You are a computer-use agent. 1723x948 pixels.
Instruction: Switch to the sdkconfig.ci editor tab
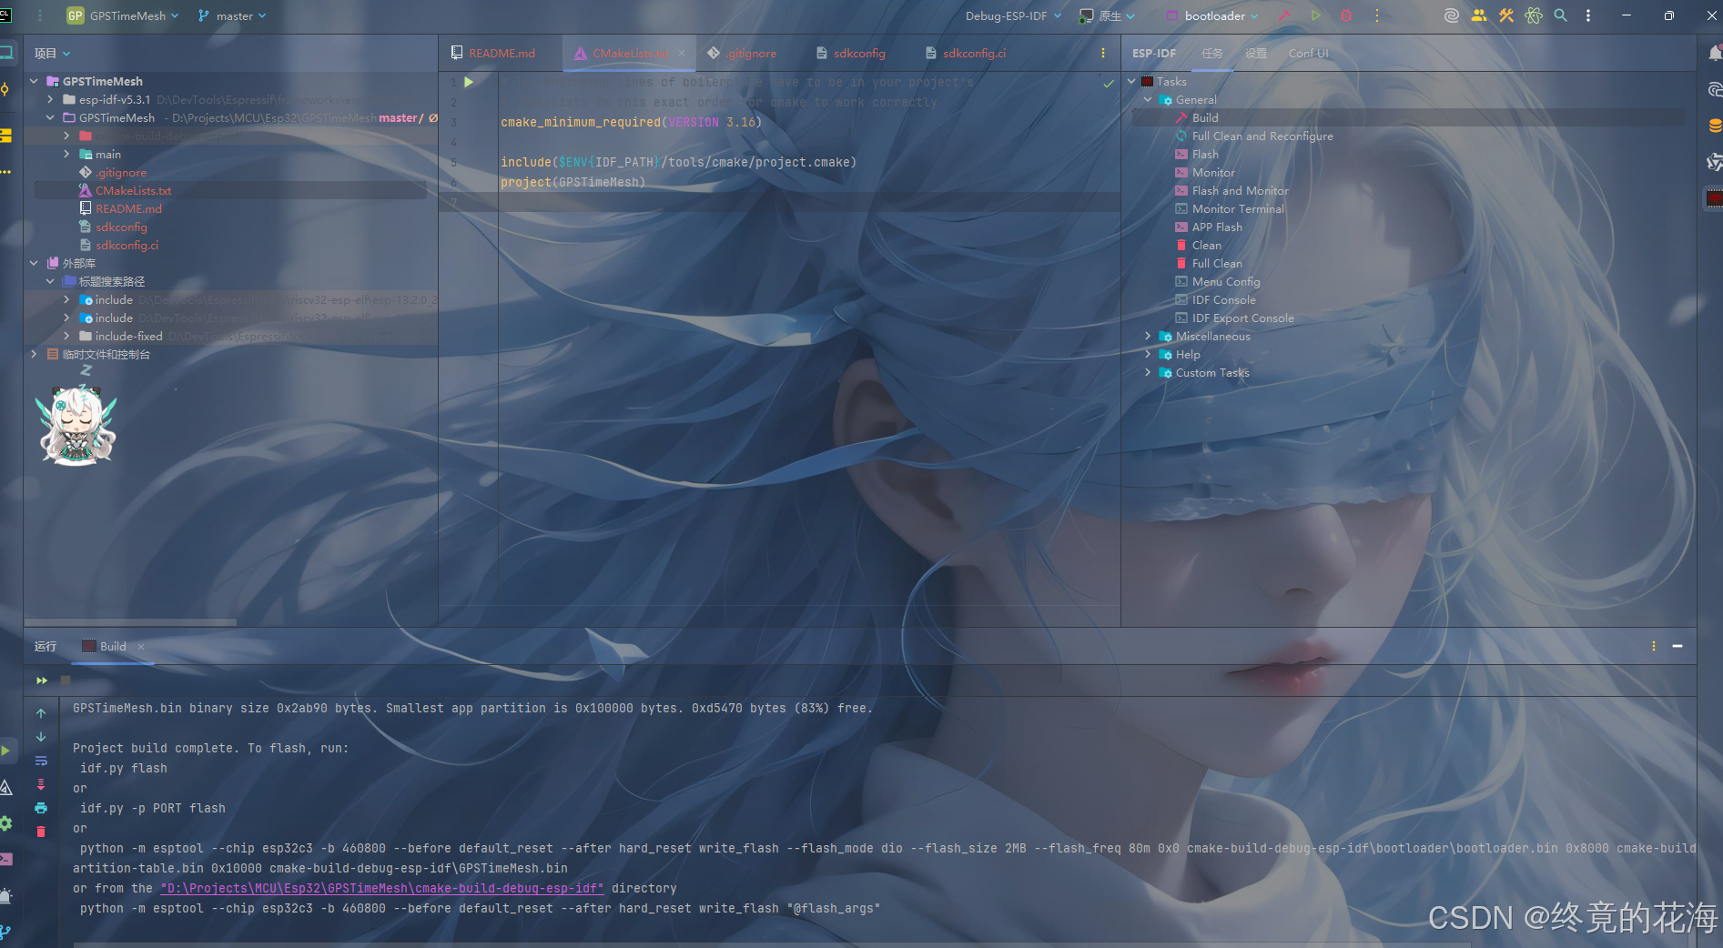coord(966,53)
